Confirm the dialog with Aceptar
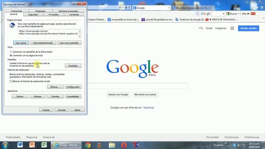Viewport: 265px width, 149px height. (x=46, y=110)
